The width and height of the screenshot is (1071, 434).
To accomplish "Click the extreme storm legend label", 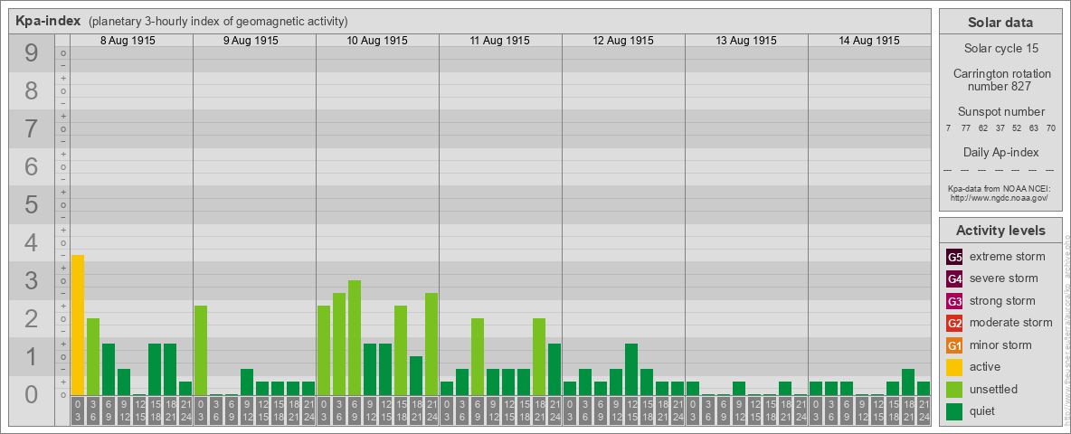I will (1008, 257).
